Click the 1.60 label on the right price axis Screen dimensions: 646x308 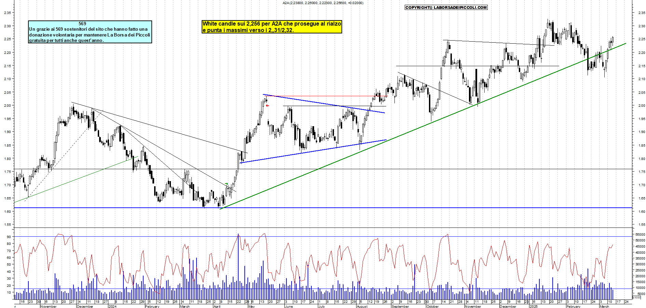642,211
